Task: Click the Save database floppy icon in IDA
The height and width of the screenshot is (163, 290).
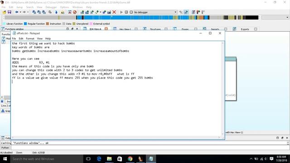Action: (9, 12)
